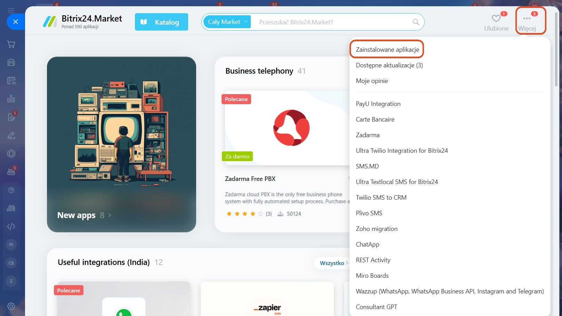Expand New apps chevron arrow

tap(110, 215)
